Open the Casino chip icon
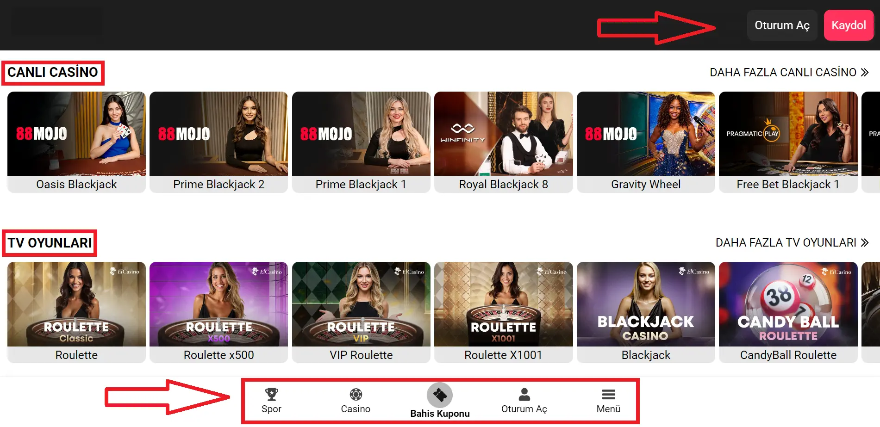Image resolution: width=880 pixels, height=427 pixels. (x=356, y=394)
